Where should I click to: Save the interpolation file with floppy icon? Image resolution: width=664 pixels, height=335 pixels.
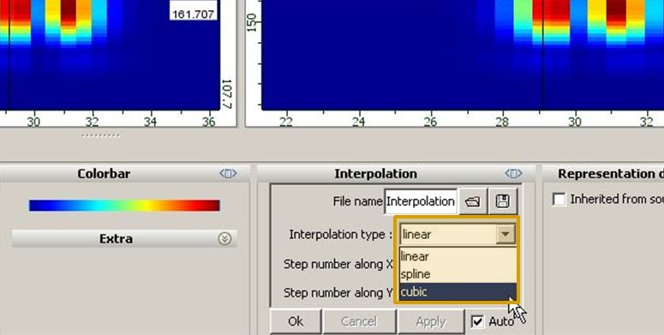503,201
